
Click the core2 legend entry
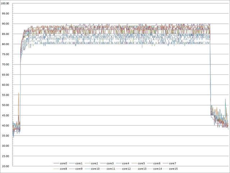coord(95,163)
